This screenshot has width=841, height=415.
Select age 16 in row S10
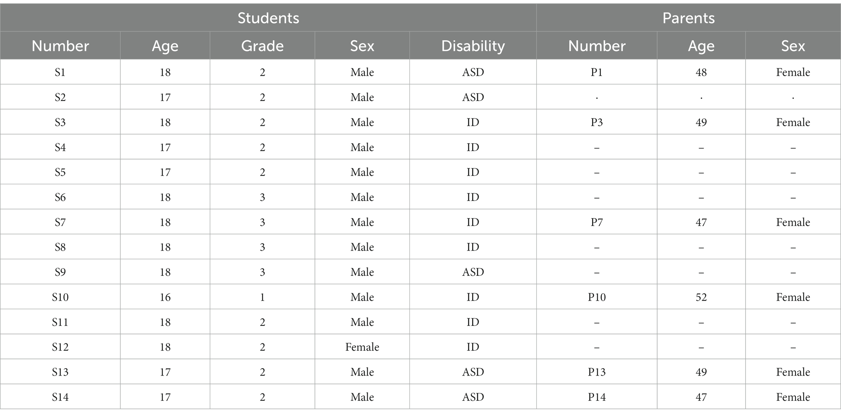coord(165,297)
